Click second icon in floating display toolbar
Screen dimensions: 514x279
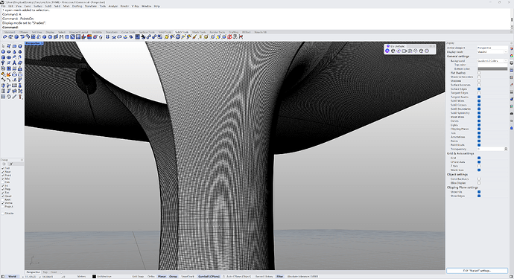click(393, 51)
